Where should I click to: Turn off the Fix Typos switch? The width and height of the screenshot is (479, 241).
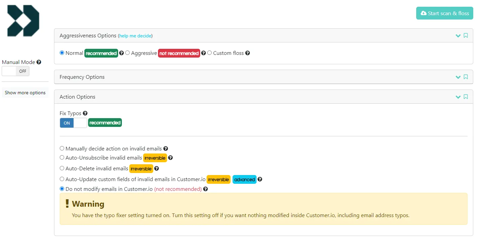coord(73,123)
